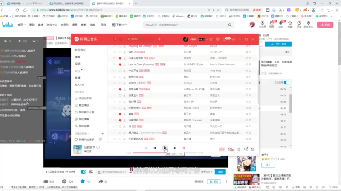Download the song 我们啊

point(124,101)
